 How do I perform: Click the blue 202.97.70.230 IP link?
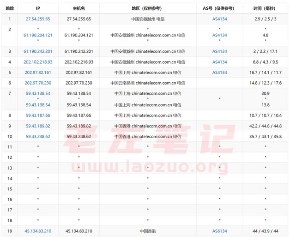[x=38, y=83]
